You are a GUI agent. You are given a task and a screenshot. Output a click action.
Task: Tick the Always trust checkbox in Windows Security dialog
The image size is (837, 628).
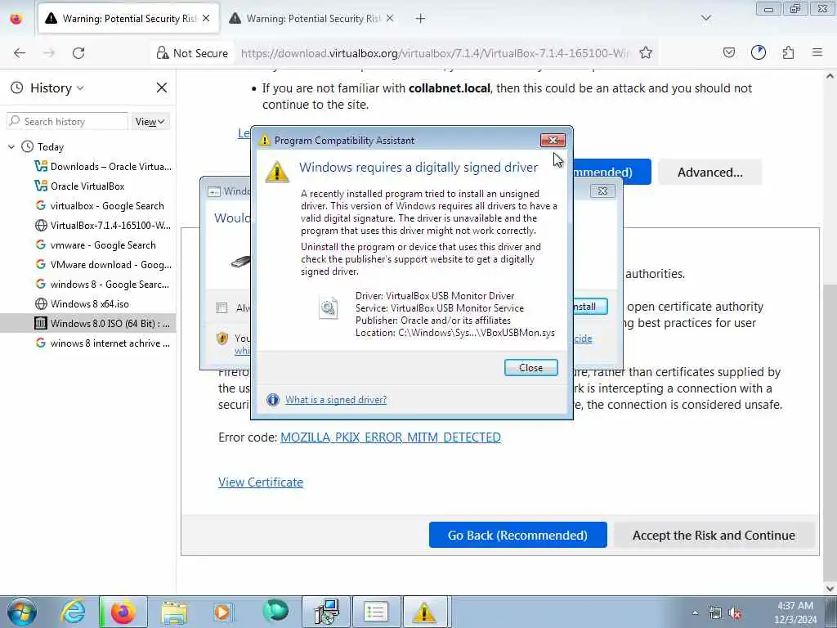point(222,307)
